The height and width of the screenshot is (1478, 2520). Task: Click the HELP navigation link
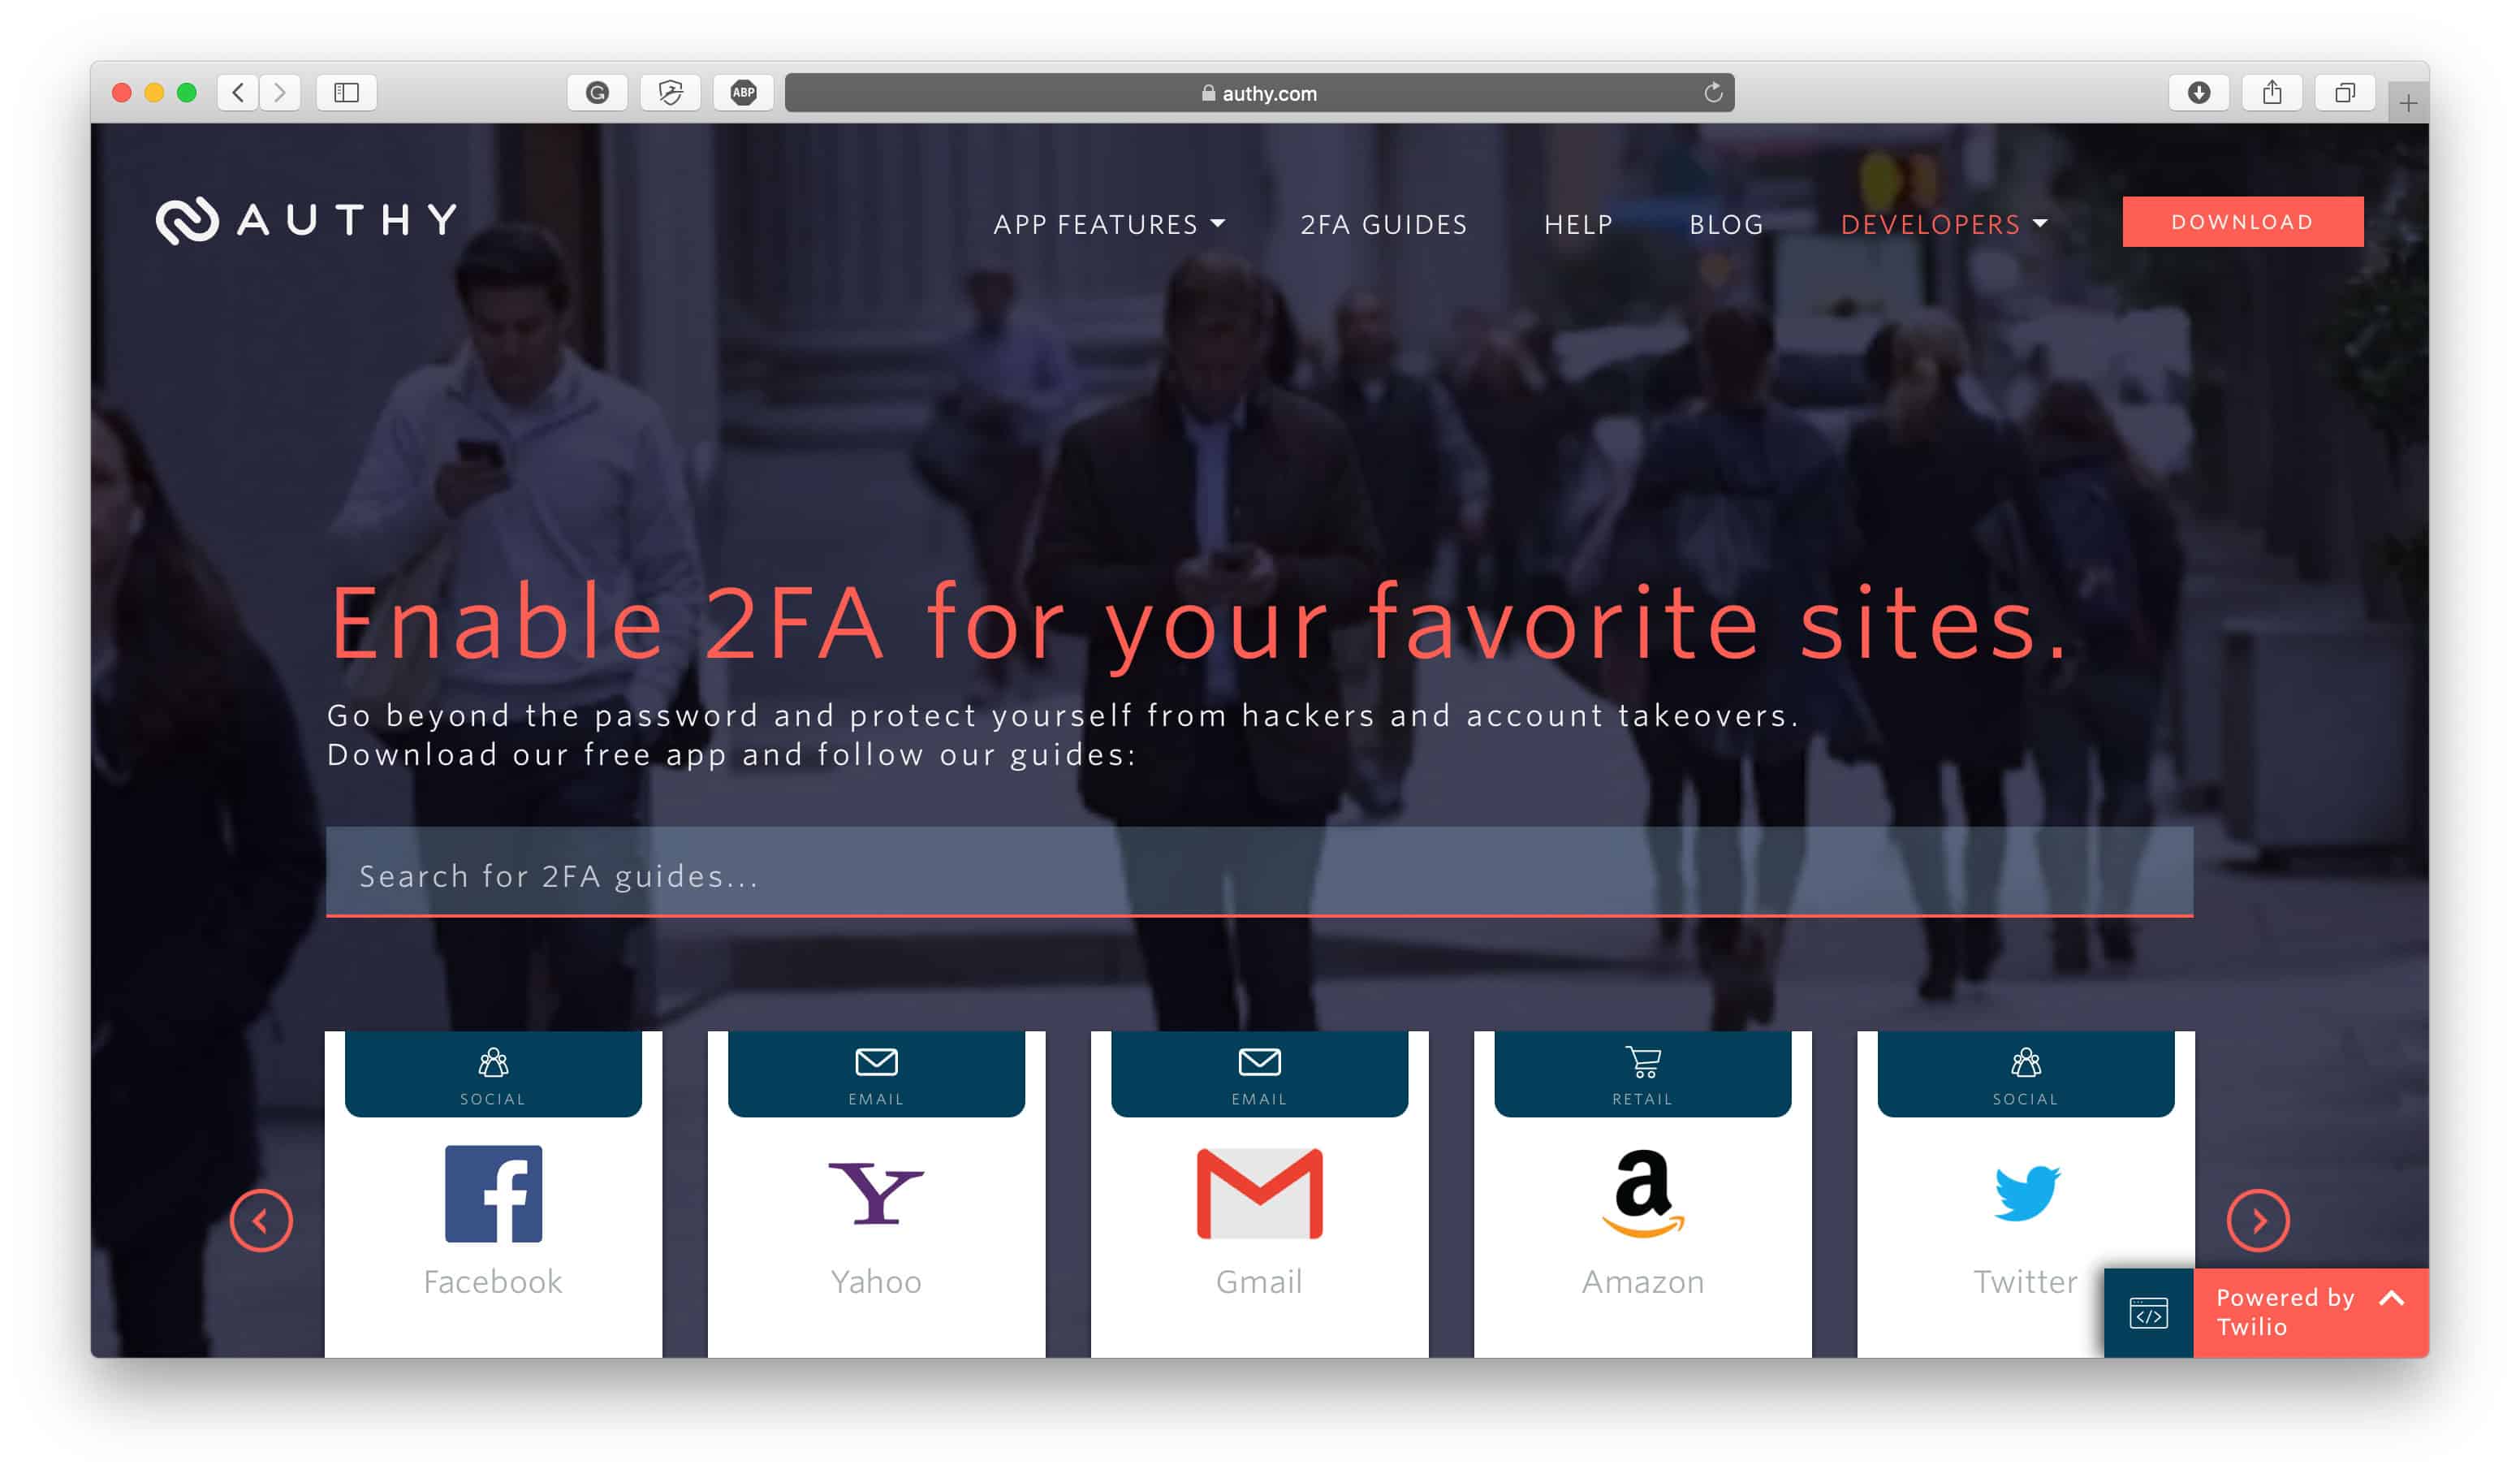pyautogui.click(x=1579, y=222)
